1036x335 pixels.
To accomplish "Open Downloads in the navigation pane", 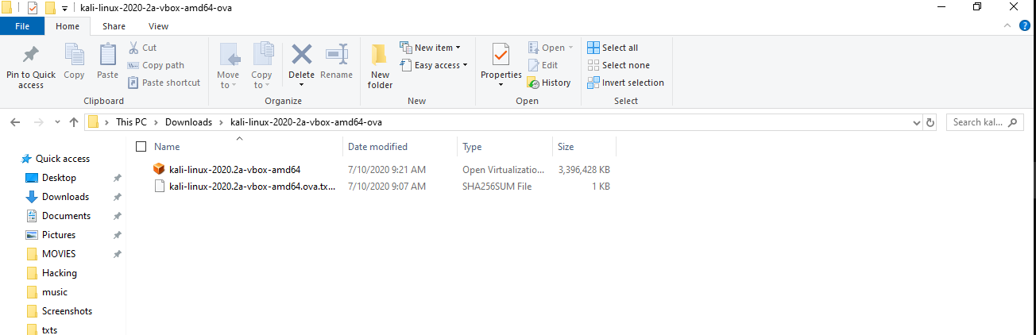I will 65,197.
